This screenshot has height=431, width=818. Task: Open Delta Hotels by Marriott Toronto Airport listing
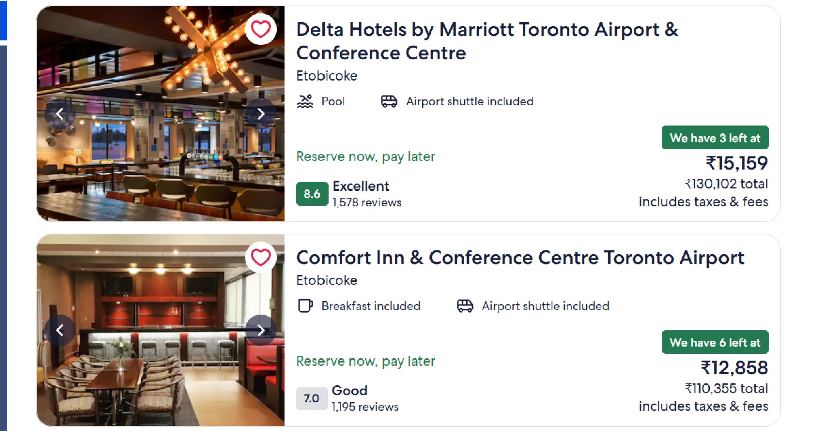(486, 41)
